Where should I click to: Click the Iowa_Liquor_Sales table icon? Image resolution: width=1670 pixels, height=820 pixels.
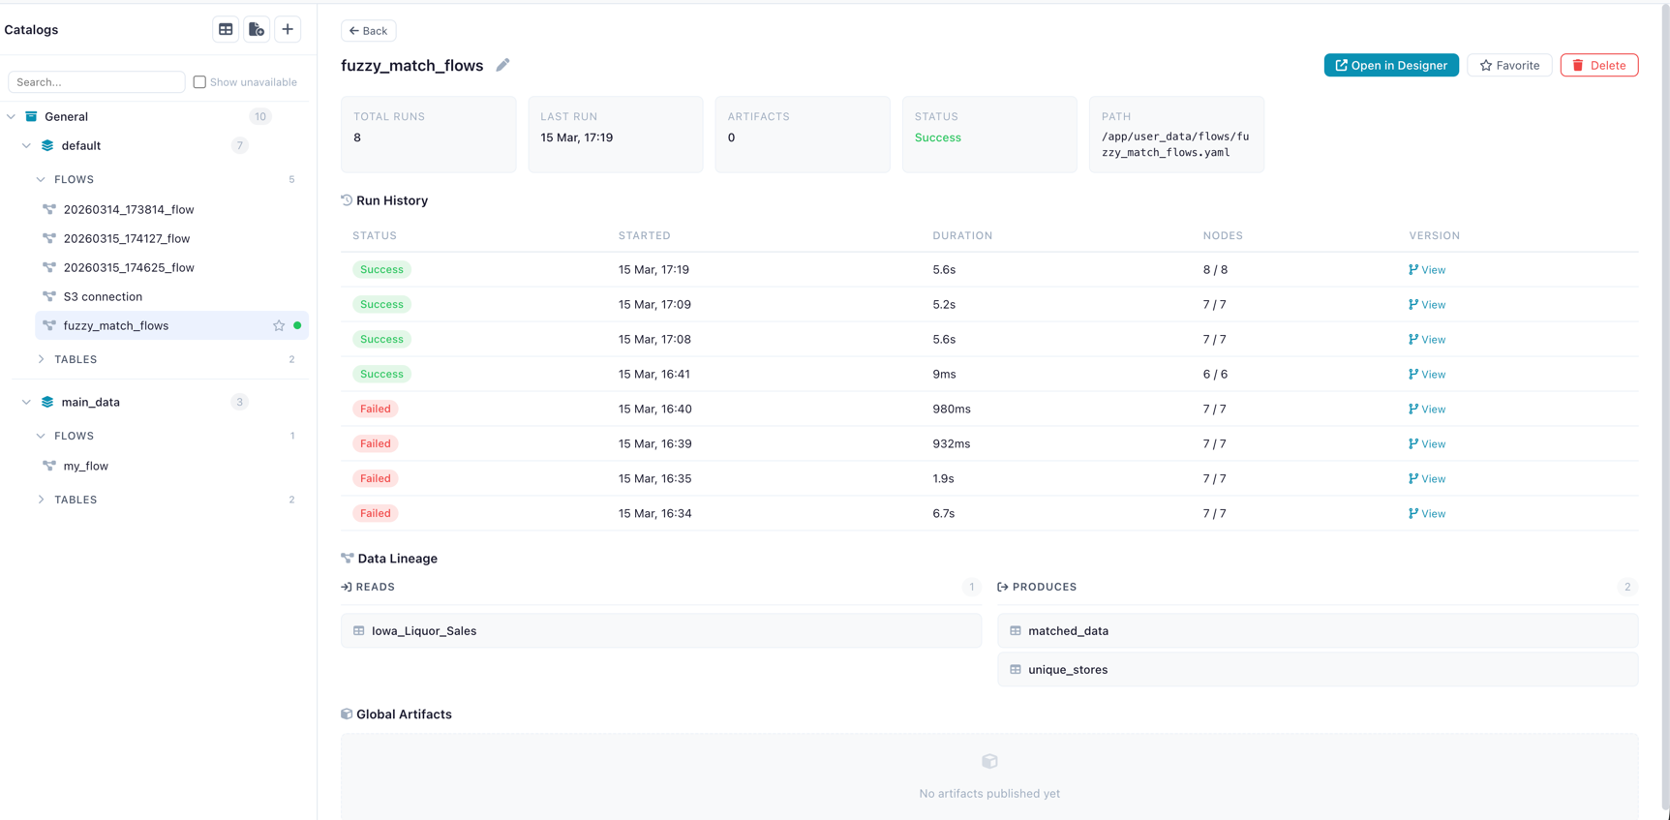point(359,631)
